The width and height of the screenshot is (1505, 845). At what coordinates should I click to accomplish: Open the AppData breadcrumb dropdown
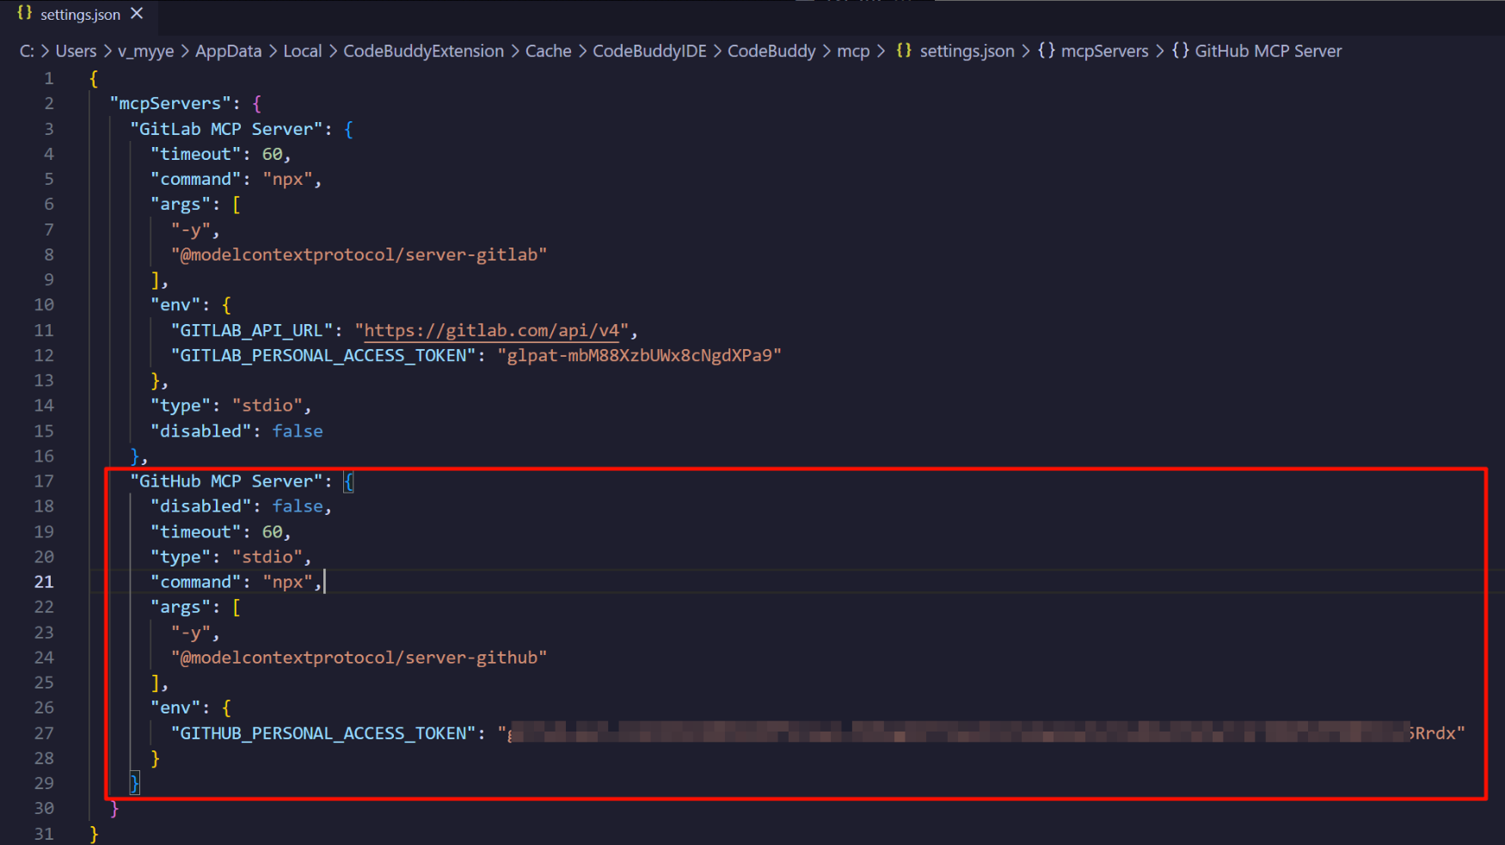pos(228,51)
